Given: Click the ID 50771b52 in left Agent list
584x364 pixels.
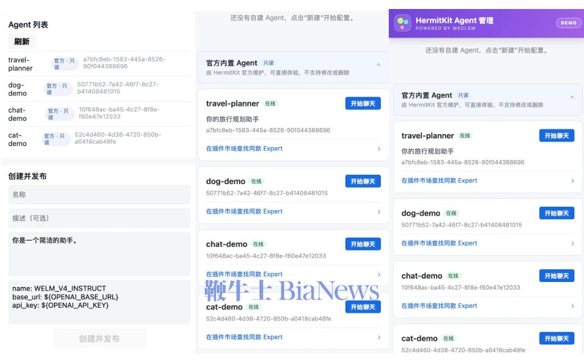Looking at the screenshot, I should point(118,88).
